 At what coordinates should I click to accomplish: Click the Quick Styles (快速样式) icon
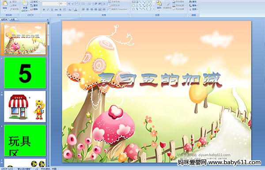[x=167, y=4]
